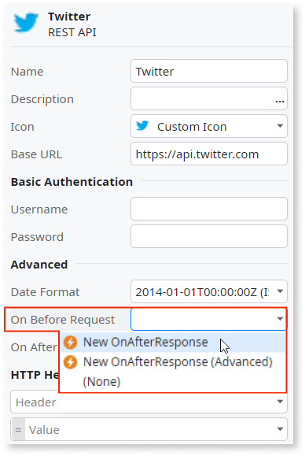The image size is (305, 456).
Task: Choose New OnAfterResponse (Advanced) option
Action: point(173,362)
